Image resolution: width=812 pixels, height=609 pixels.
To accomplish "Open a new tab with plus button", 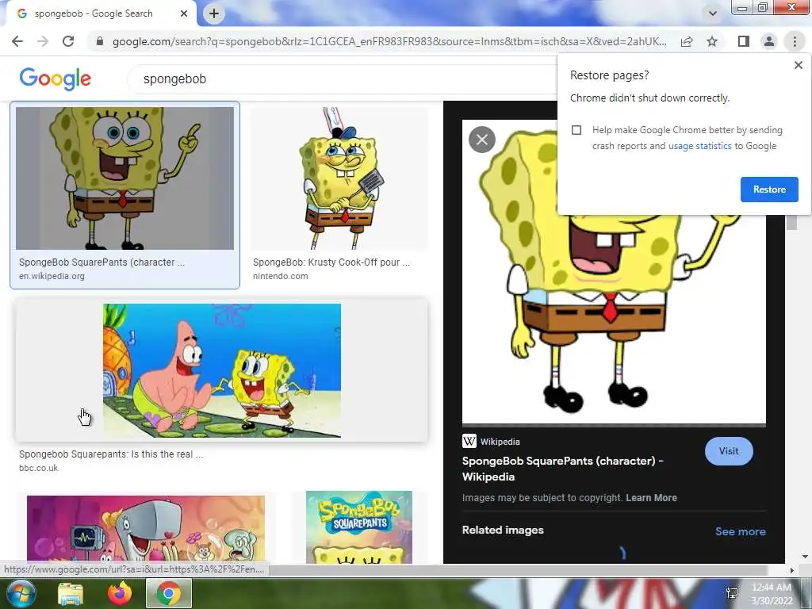I will pos(214,13).
